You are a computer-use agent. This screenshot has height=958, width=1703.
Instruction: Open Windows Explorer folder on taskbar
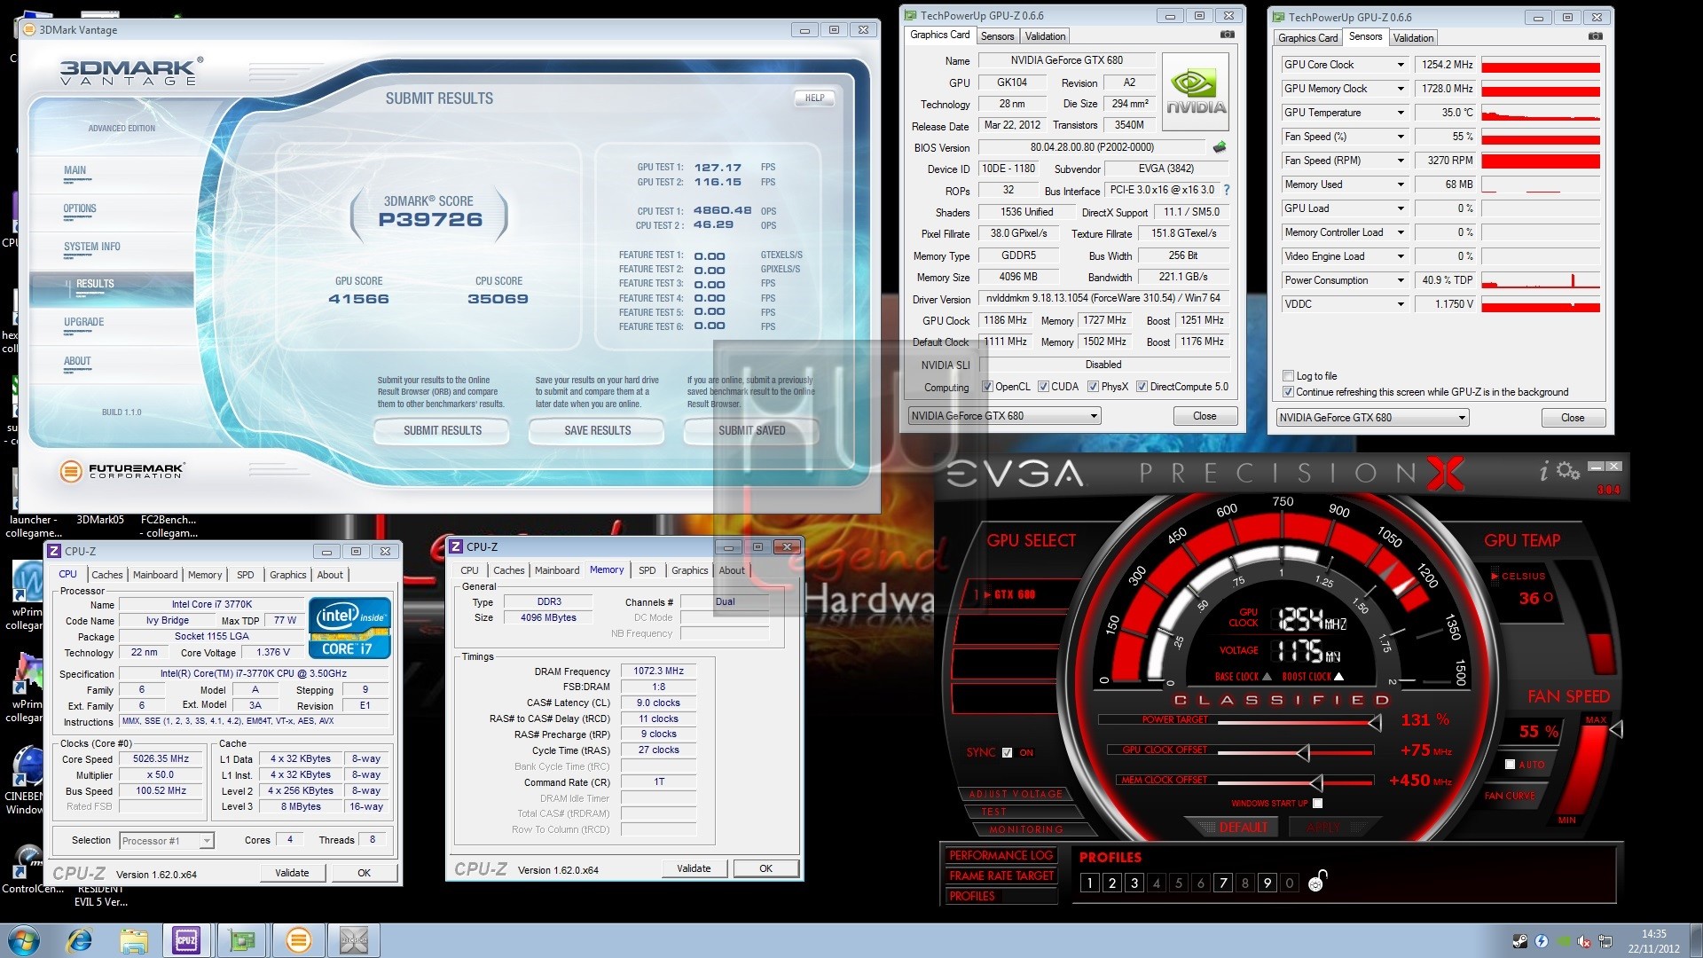pos(133,940)
